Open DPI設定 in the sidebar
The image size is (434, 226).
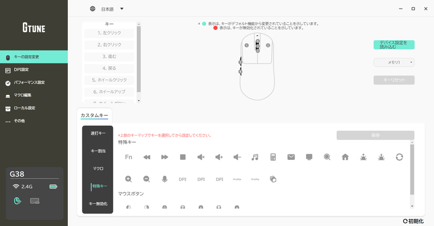[34, 70]
